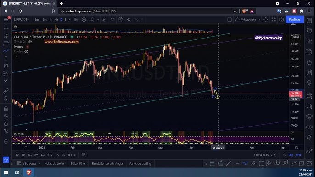Toggle magnet mode in left toolbar
Viewport: 315px width, 177px height.
tap(6, 109)
